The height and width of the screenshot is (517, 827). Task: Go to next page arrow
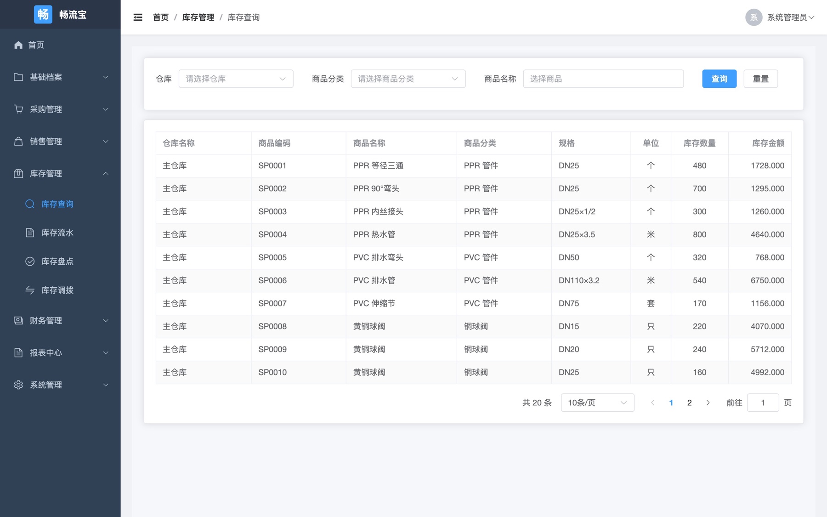click(708, 403)
